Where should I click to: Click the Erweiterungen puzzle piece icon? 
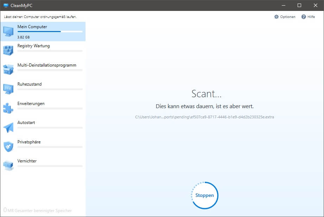click(8, 108)
